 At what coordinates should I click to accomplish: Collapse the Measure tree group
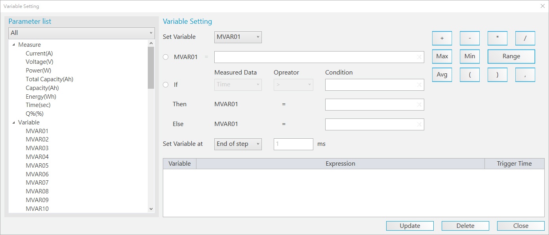[14, 45]
